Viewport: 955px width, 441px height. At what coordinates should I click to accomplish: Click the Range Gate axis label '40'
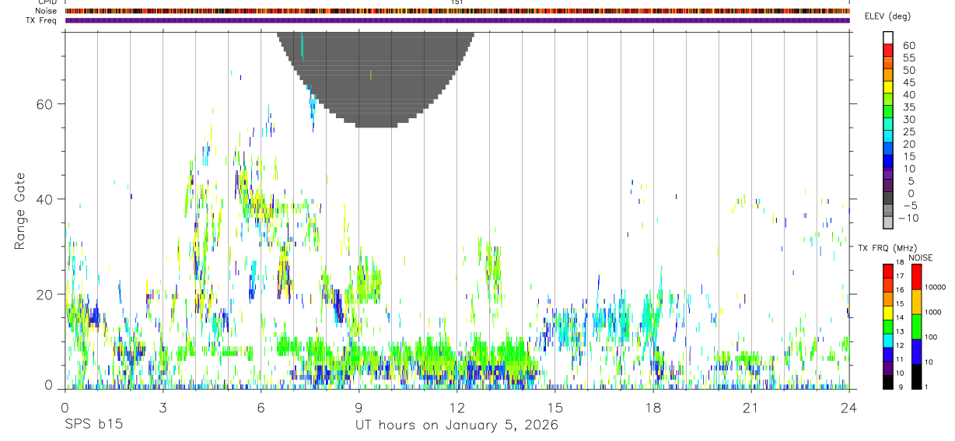[x=45, y=199]
